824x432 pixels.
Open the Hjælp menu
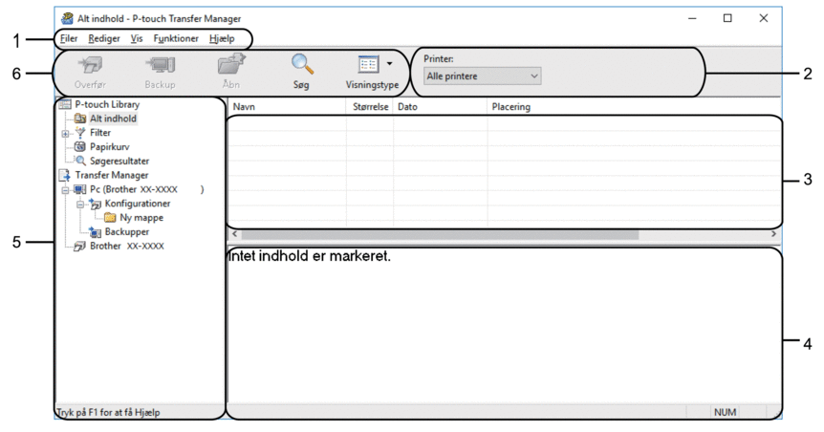222,38
